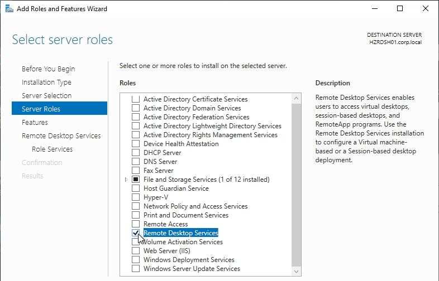Open the Role Services sub-step
The height and width of the screenshot is (281, 439).
tap(52, 149)
